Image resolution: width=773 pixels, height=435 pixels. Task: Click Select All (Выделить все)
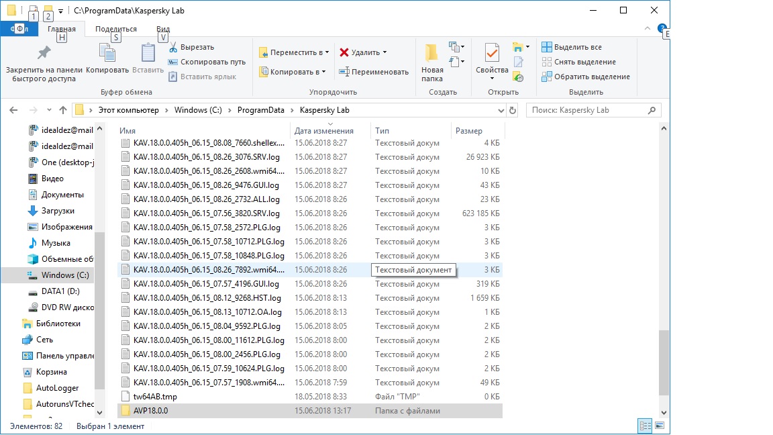click(572, 47)
